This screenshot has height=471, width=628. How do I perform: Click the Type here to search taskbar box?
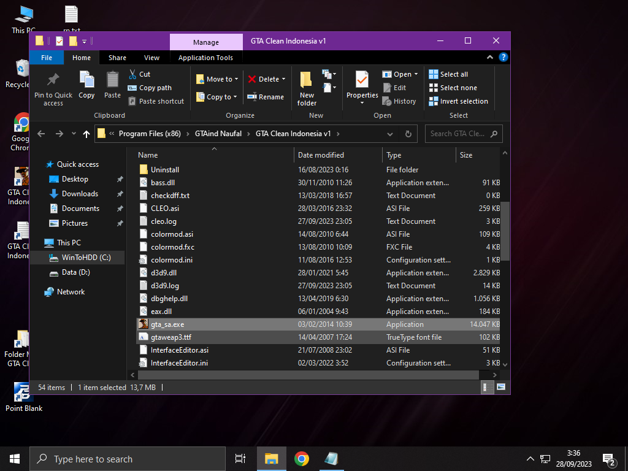pyautogui.click(x=128, y=459)
